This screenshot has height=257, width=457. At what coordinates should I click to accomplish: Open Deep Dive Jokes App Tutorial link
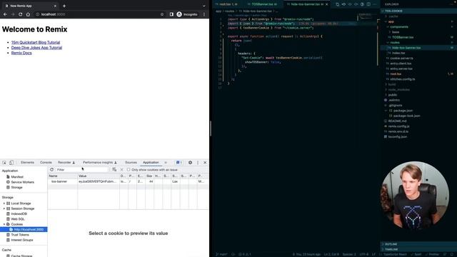[x=36, y=48]
